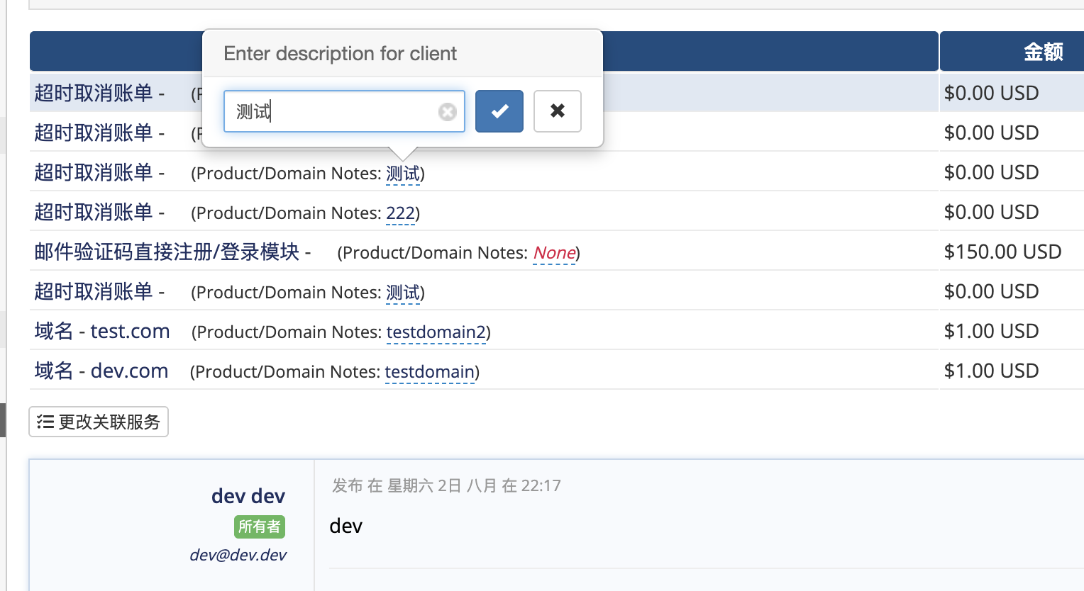The height and width of the screenshot is (591, 1084).
Task: Open the 域名 - test.com item
Action: (x=102, y=332)
